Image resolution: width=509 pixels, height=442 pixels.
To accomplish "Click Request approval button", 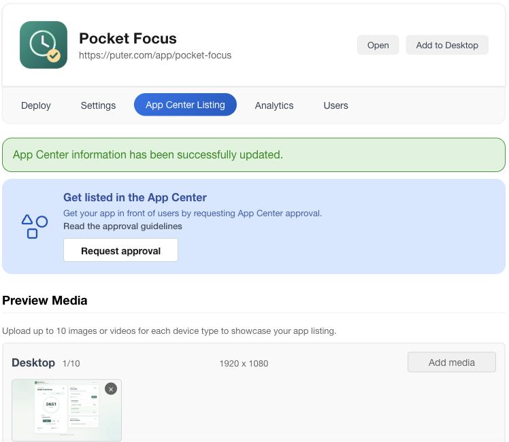I will [120, 250].
